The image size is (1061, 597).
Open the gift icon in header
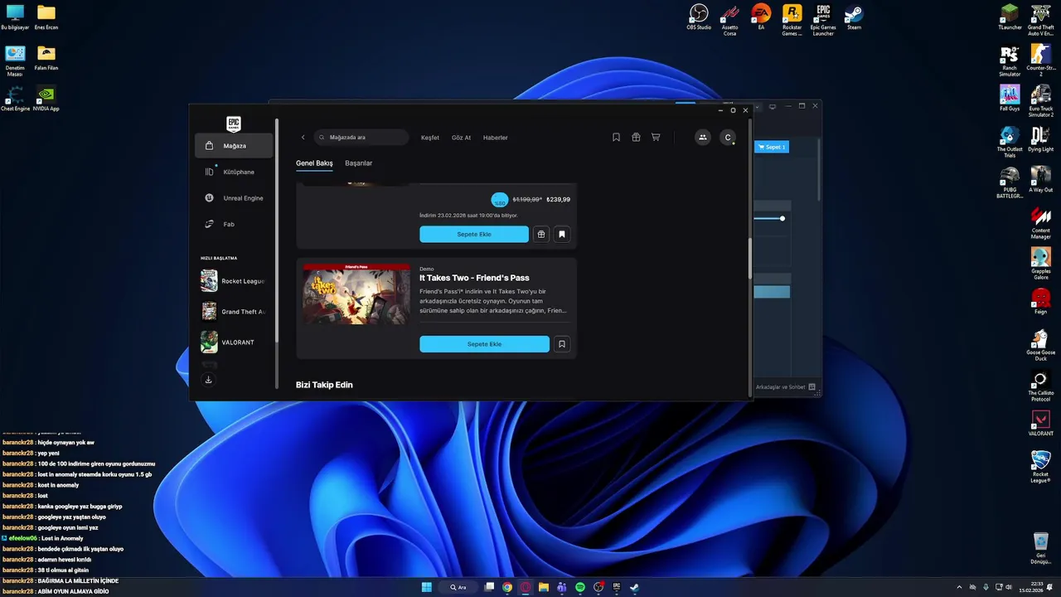point(636,138)
